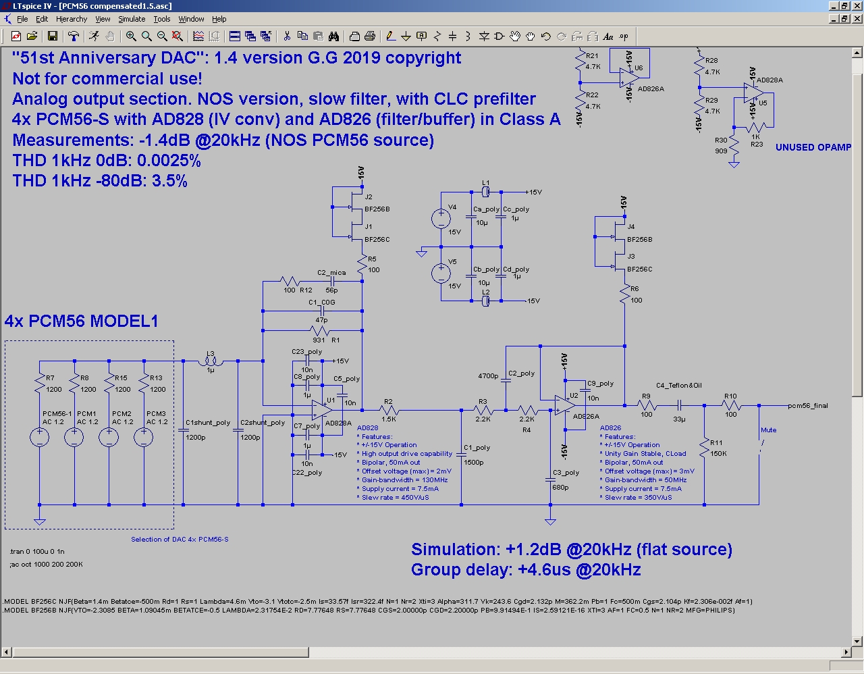864x674 pixels.
Task: Click the New Schematic toolbar icon
Action: tap(16, 36)
